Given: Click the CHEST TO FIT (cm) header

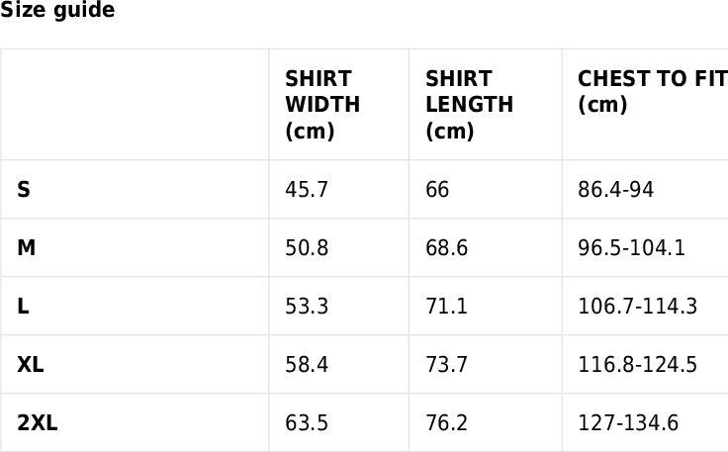Looking at the screenshot, I should tap(652, 92).
